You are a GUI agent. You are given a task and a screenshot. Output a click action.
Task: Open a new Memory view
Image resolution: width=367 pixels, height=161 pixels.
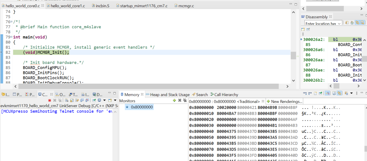coord(316,93)
